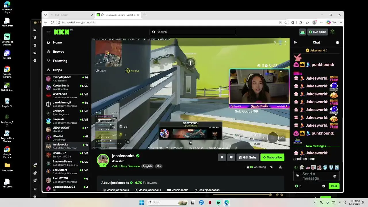Show hidden system tray icons chevron
This screenshot has width=368, height=207.
[315, 202]
